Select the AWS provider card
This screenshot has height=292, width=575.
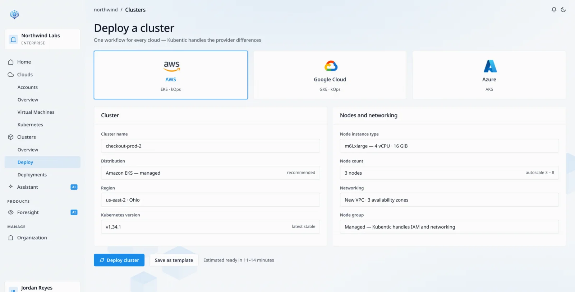pyautogui.click(x=171, y=75)
